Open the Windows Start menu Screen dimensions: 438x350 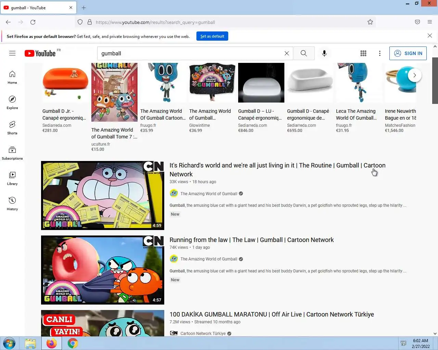click(9, 343)
